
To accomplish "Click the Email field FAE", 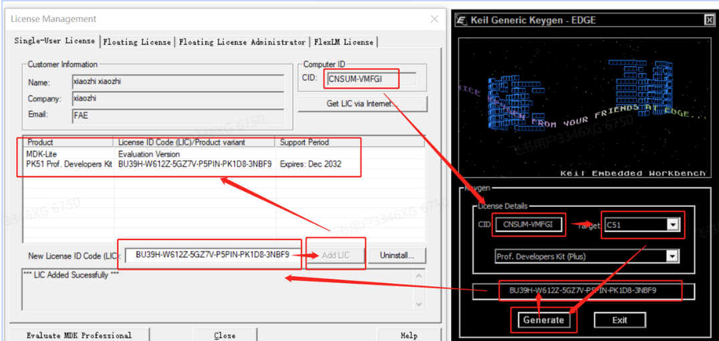I will 178,115.
